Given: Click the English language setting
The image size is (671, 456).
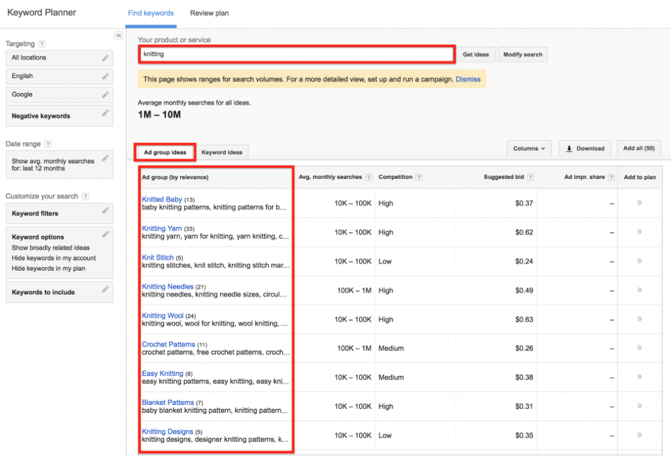Looking at the screenshot, I should tap(60, 76).
